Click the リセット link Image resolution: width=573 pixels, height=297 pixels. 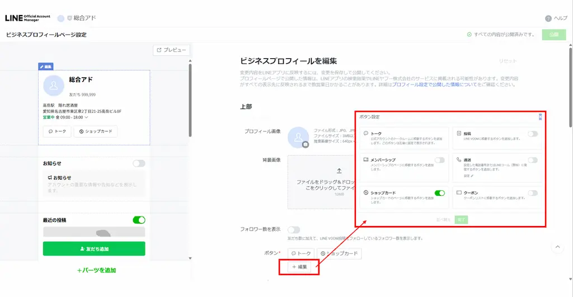point(508,61)
